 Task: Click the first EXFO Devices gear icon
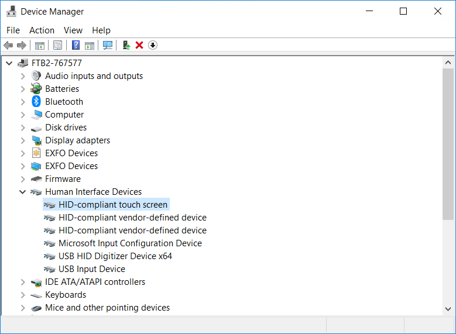[36, 153]
